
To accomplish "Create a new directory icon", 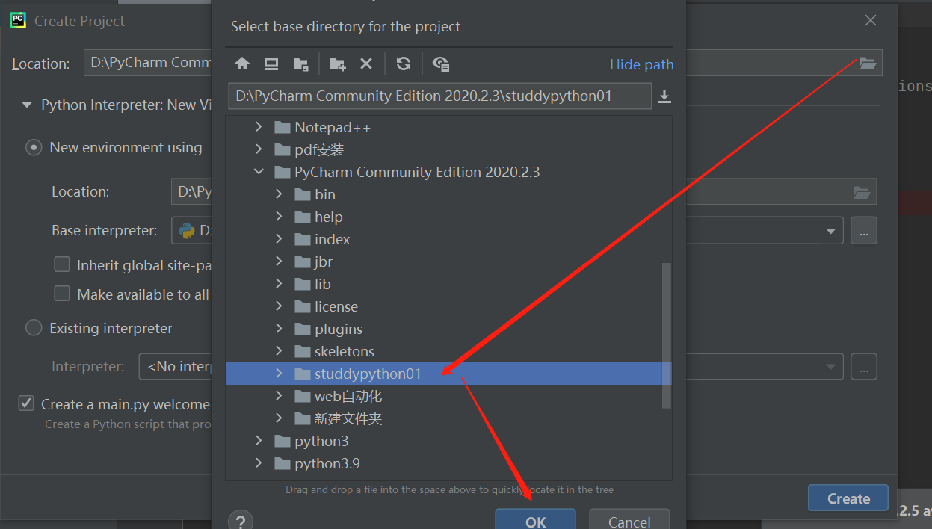I will pyautogui.click(x=338, y=64).
